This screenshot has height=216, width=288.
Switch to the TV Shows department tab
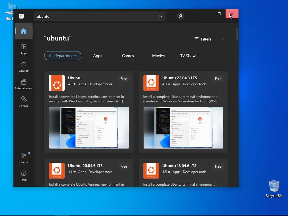coord(189,56)
